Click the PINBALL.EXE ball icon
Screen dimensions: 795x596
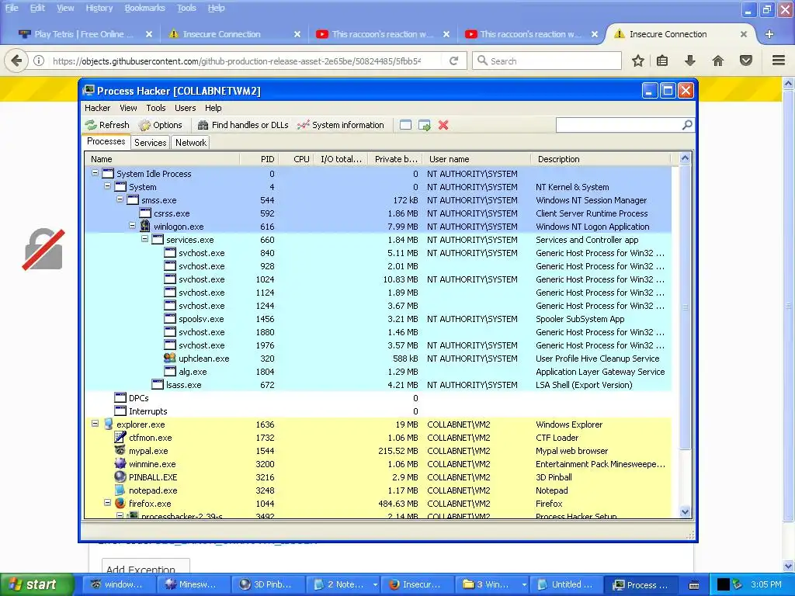coord(120,476)
